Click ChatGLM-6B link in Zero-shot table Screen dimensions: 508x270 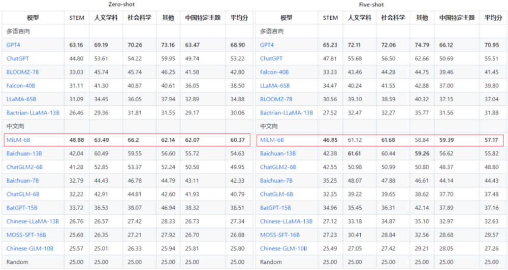point(23,194)
